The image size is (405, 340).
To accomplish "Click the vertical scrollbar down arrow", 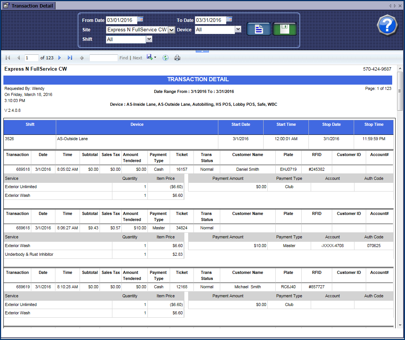I will tap(400, 325).
